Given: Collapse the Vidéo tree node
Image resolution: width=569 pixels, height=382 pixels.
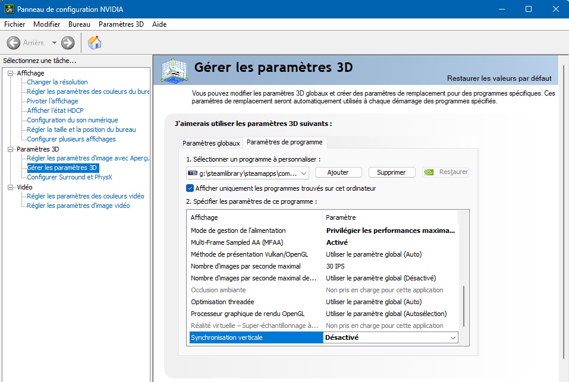Looking at the screenshot, I should pyautogui.click(x=10, y=187).
